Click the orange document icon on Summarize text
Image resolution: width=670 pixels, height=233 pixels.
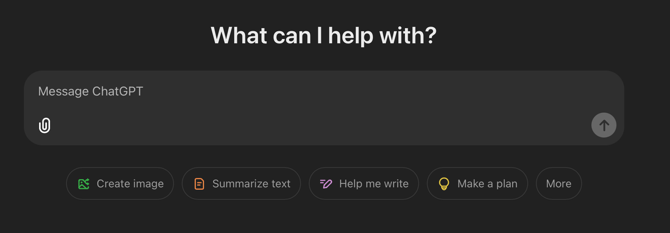199,184
